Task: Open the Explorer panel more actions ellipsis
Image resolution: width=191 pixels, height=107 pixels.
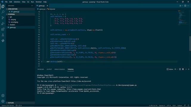Action: pos(32,6)
